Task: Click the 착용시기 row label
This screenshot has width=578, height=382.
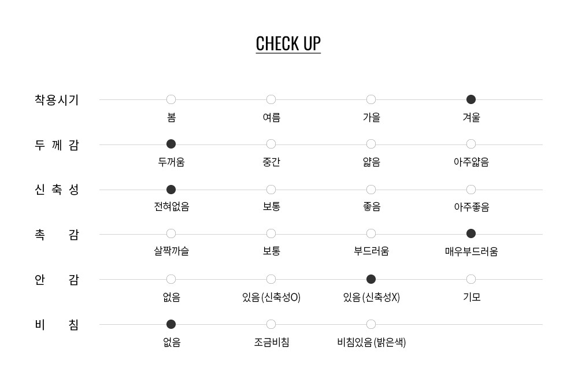Action: coord(57,100)
